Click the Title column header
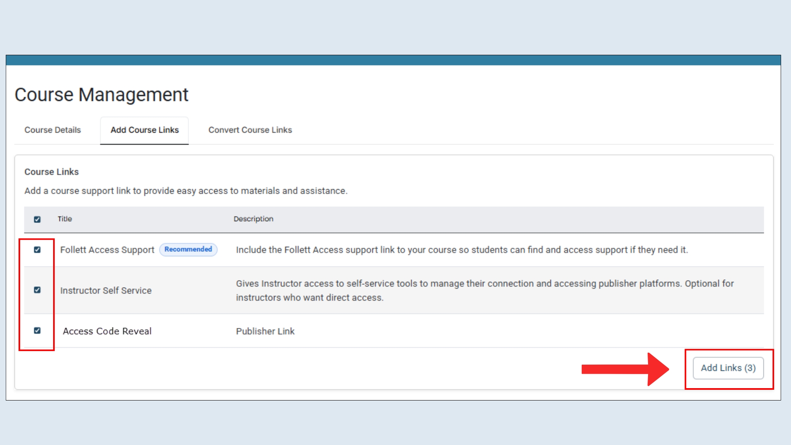The image size is (791, 445). 65,219
